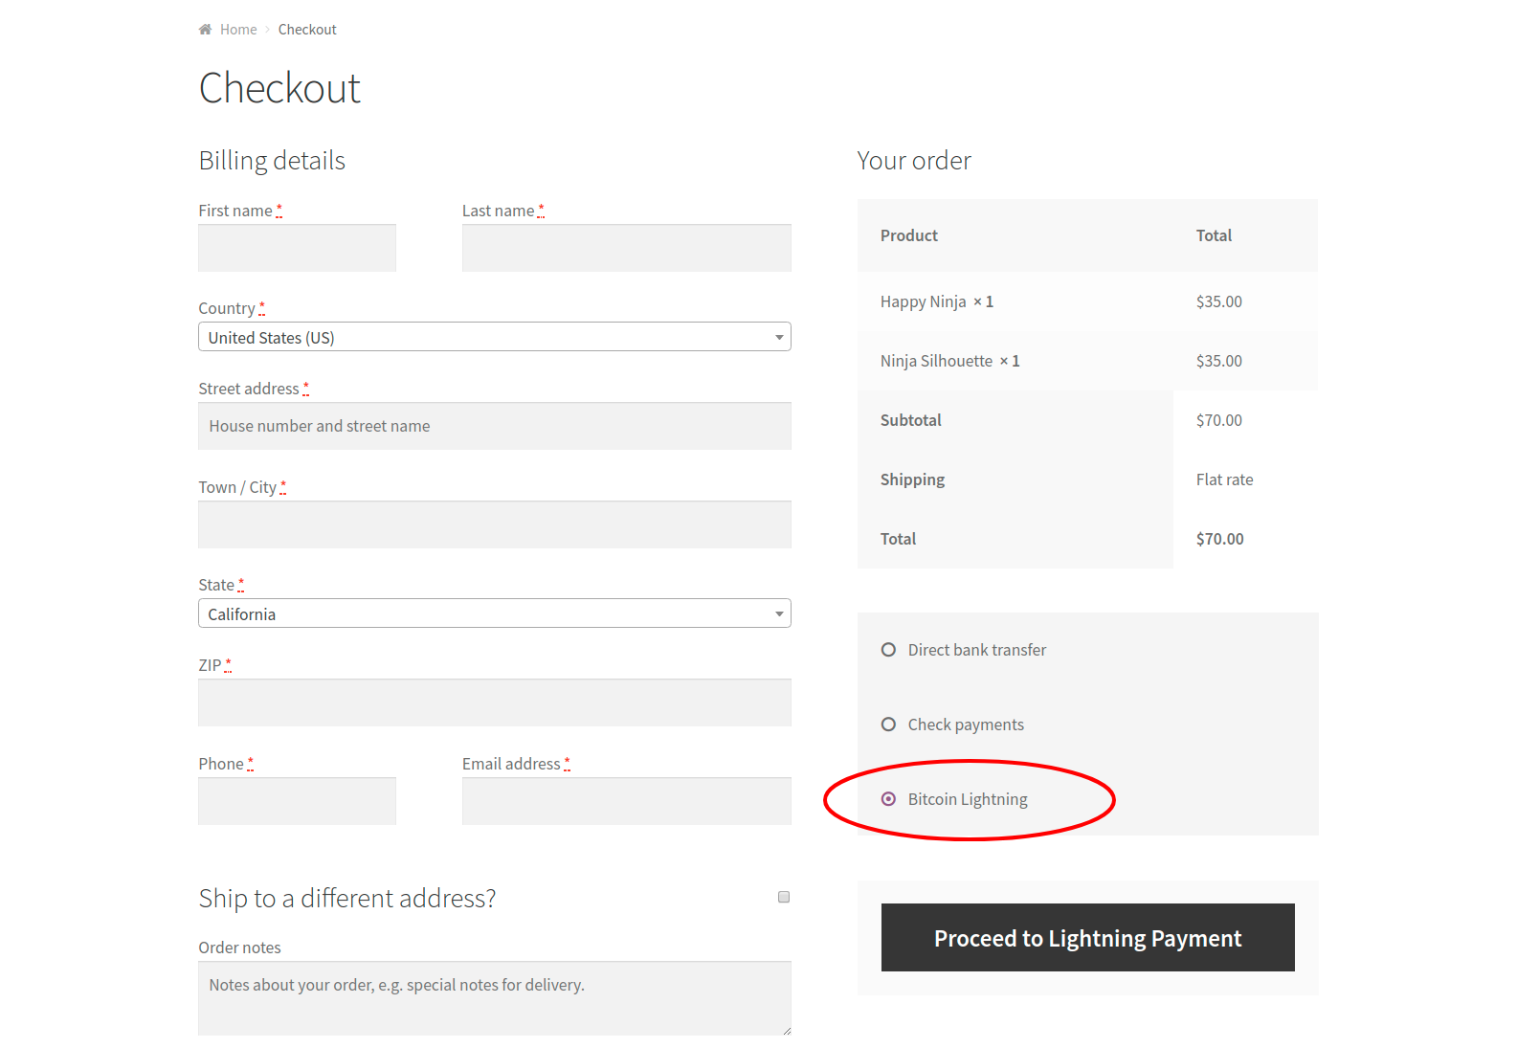
Task: Click the Your order heading
Action: pyautogui.click(x=914, y=161)
